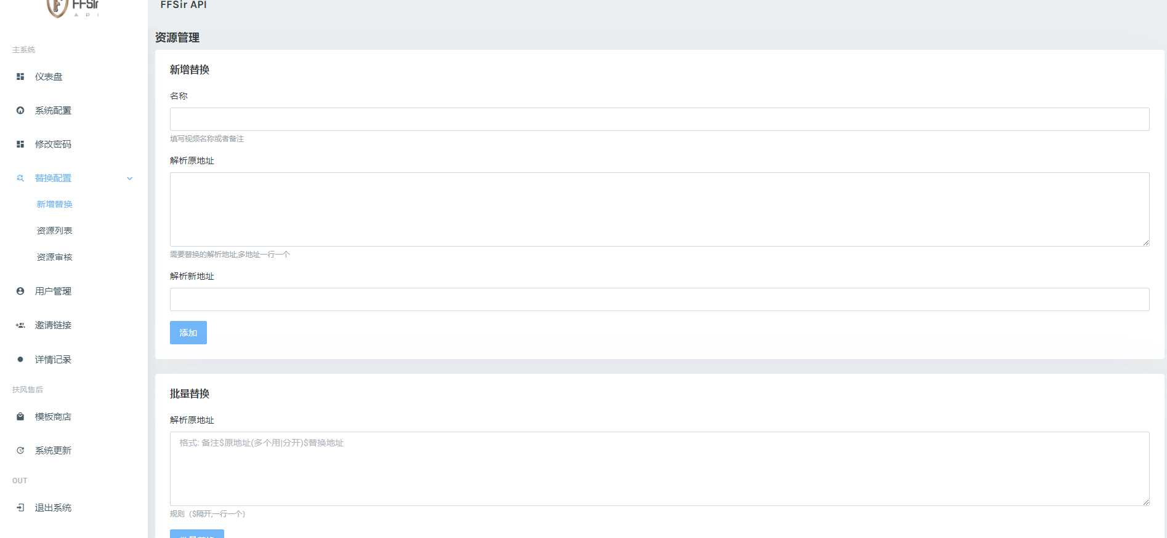The image size is (1167, 538).
Task: Click the dot icon beside 详情记录
Action: point(20,360)
